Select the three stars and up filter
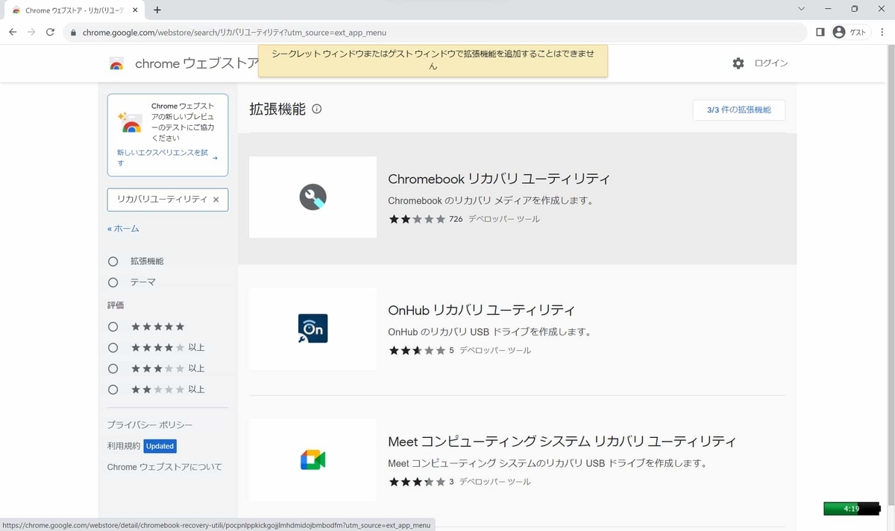This screenshot has width=895, height=531. click(x=113, y=369)
